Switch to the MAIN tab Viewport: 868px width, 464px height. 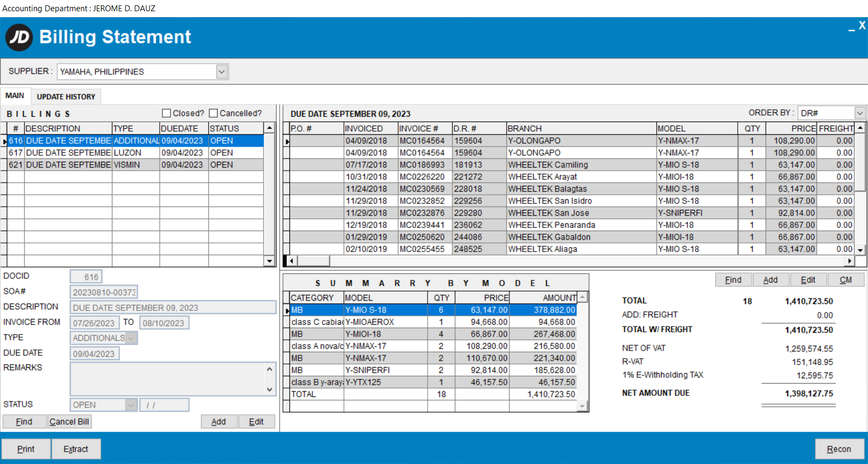click(x=15, y=96)
